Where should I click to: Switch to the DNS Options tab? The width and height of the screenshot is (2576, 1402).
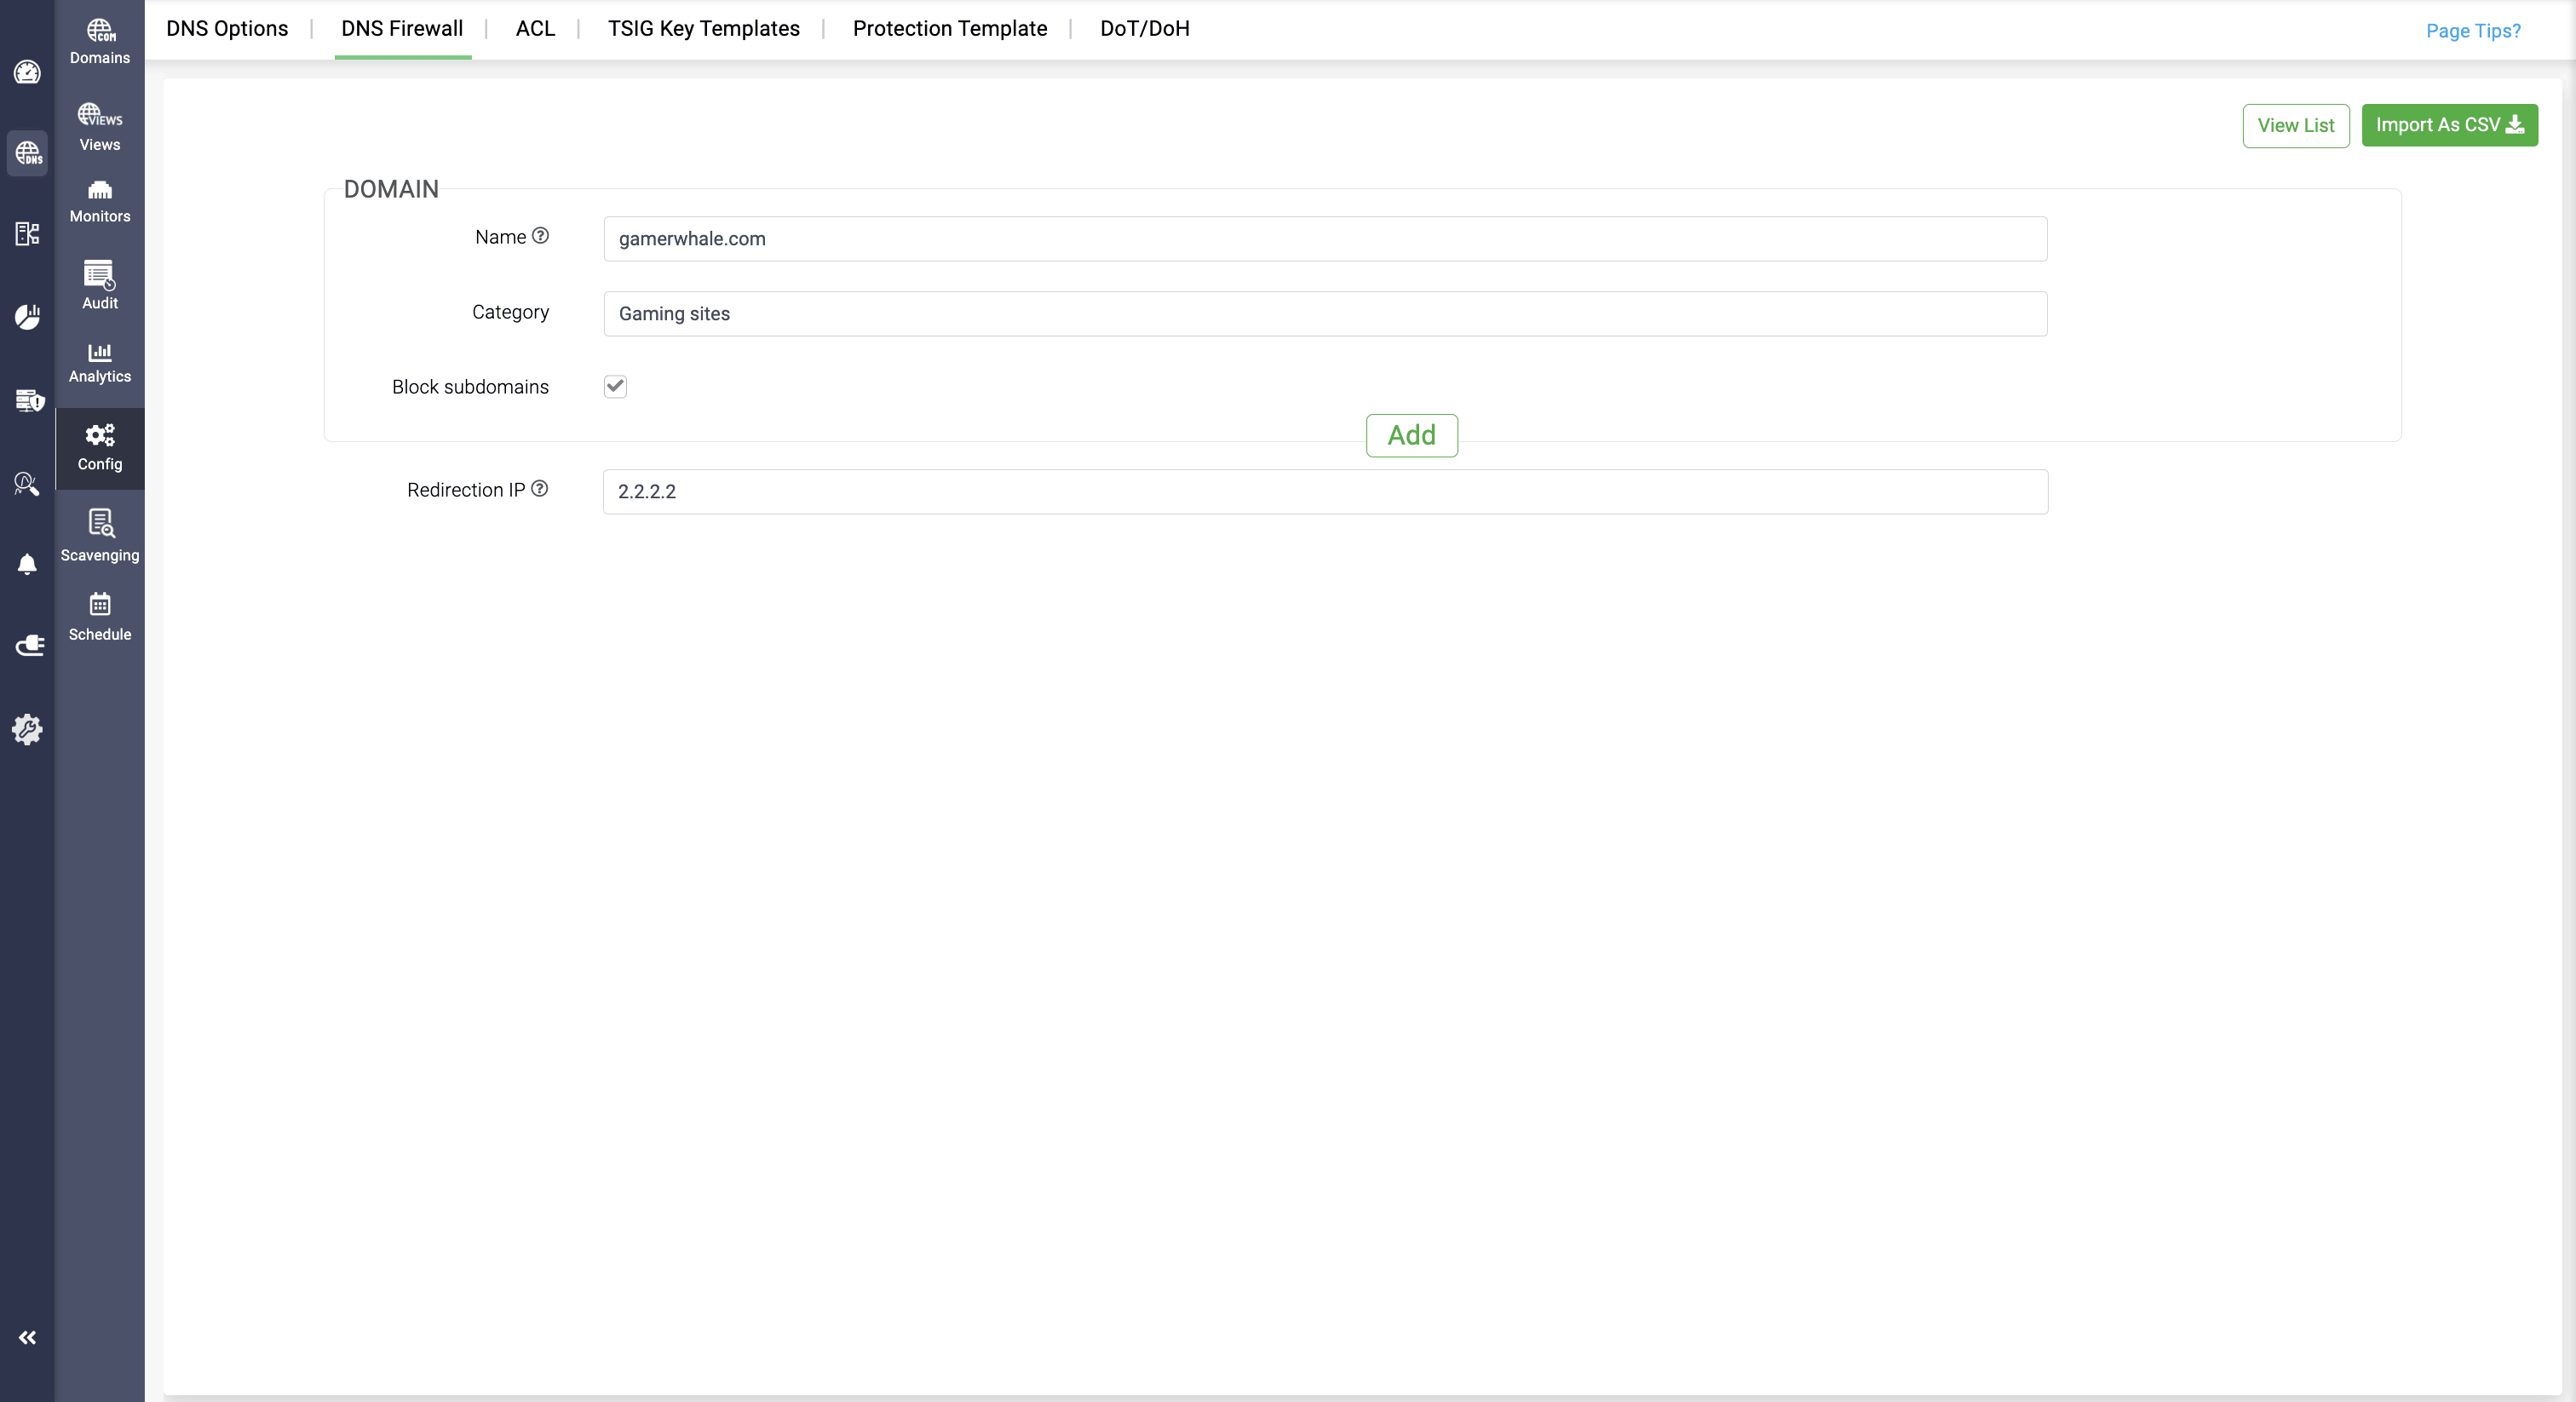coord(227,28)
